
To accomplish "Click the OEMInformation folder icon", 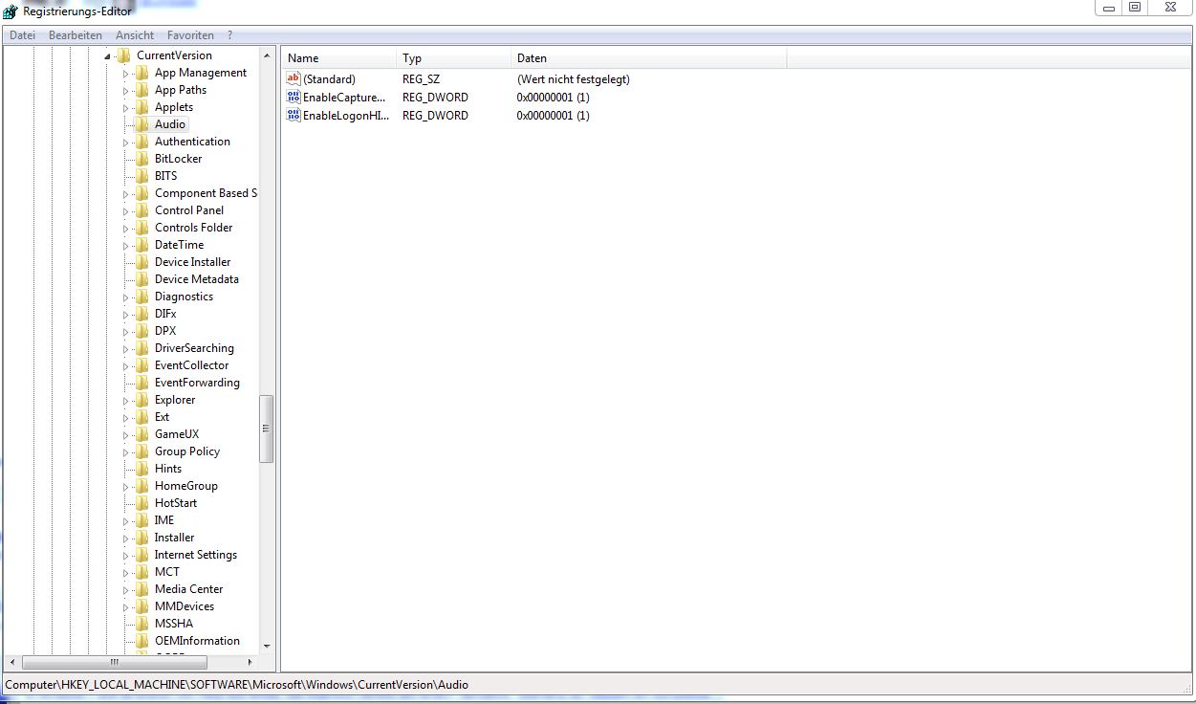I will coord(141,641).
